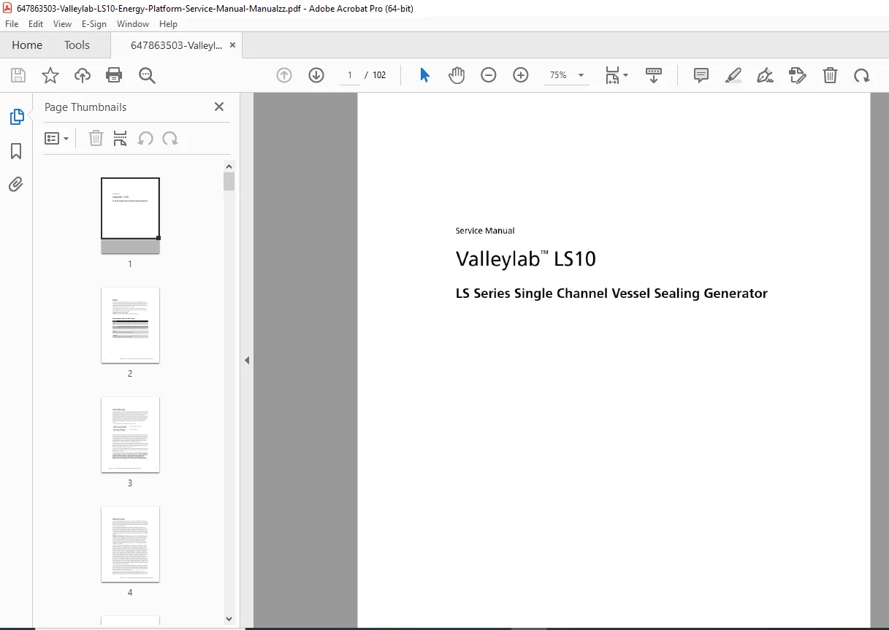The image size is (889, 630).
Task: Click the Save file icon
Action: (x=18, y=75)
